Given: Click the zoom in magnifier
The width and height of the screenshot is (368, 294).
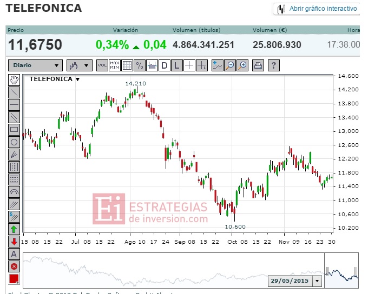Looking at the screenshot, I should (x=242, y=65).
